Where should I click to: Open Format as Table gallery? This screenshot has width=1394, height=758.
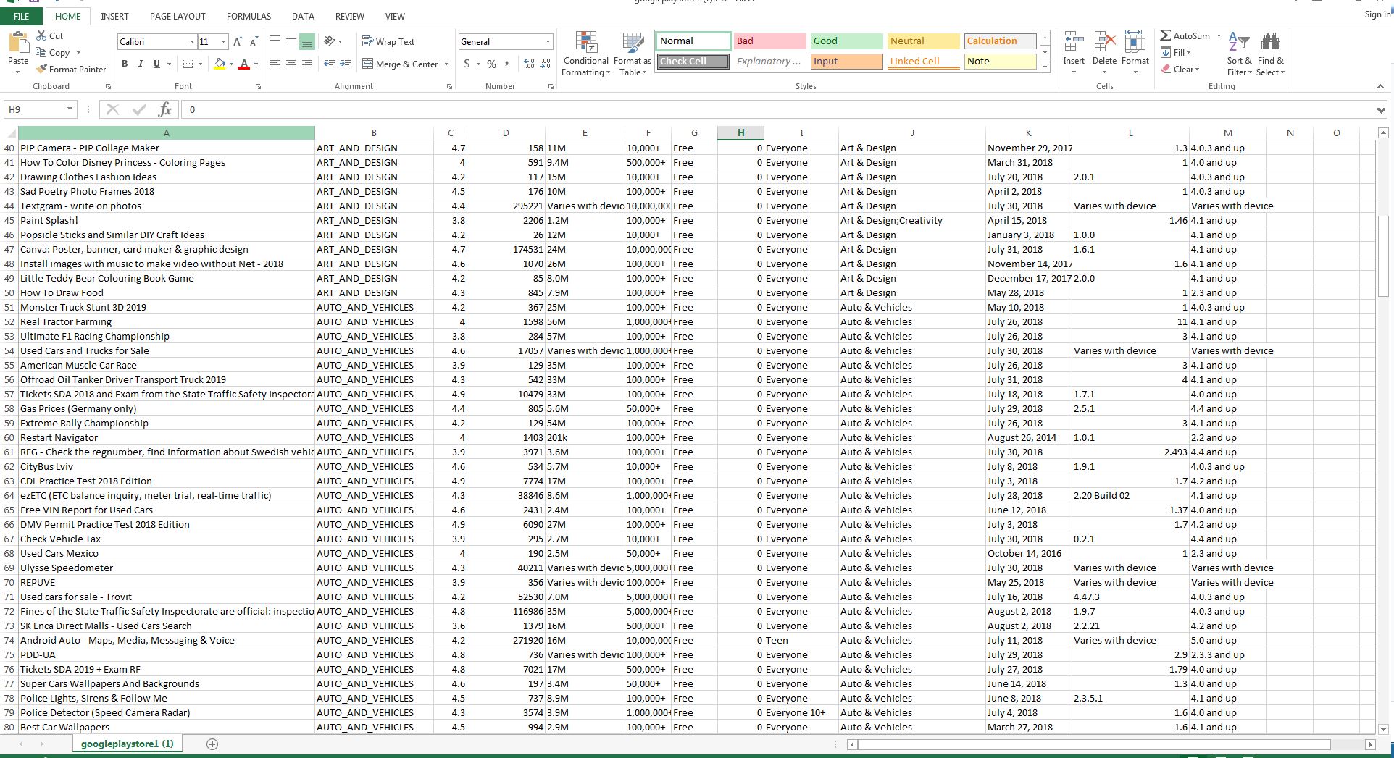[633, 54]
